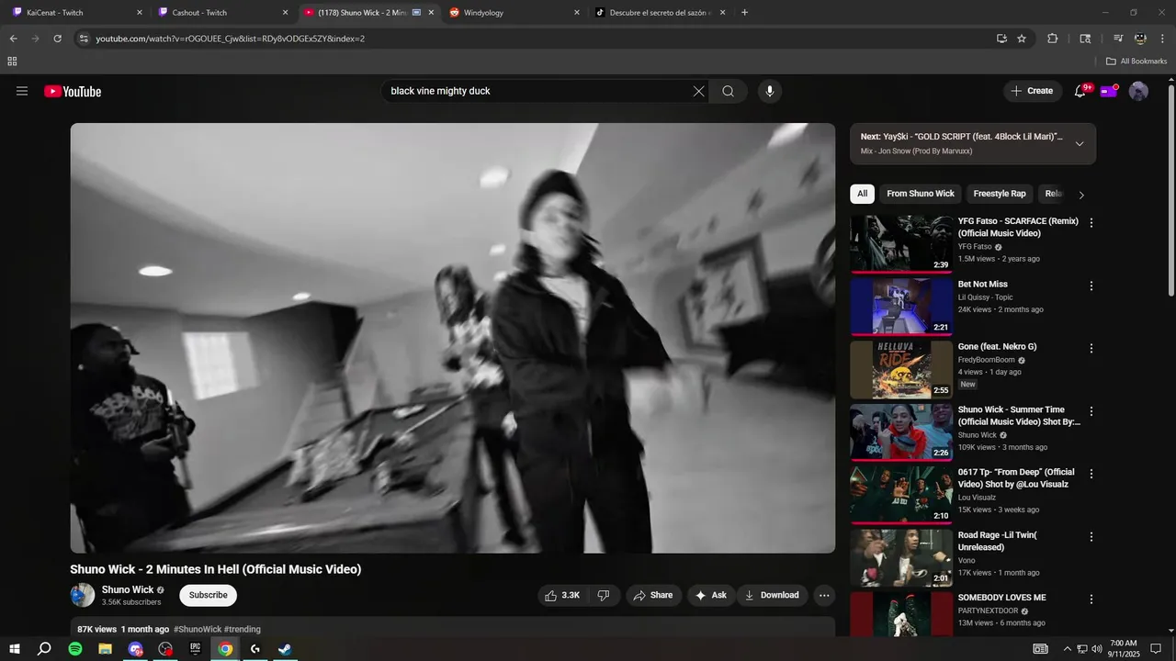The image size is (1176, 661).
Task: Bookmark this page with the star
Action: click(x=1022, y=39)
